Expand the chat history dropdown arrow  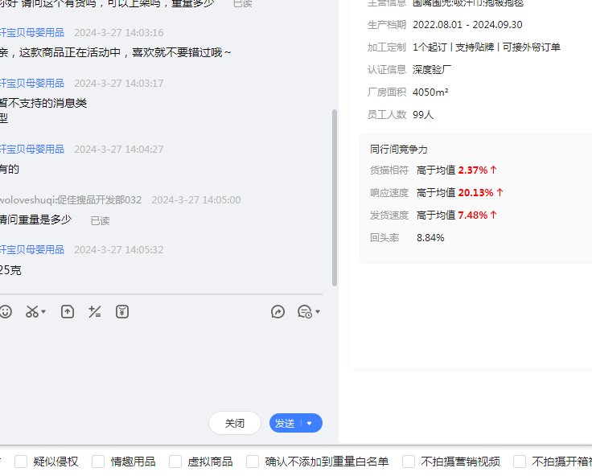[318, 312]
